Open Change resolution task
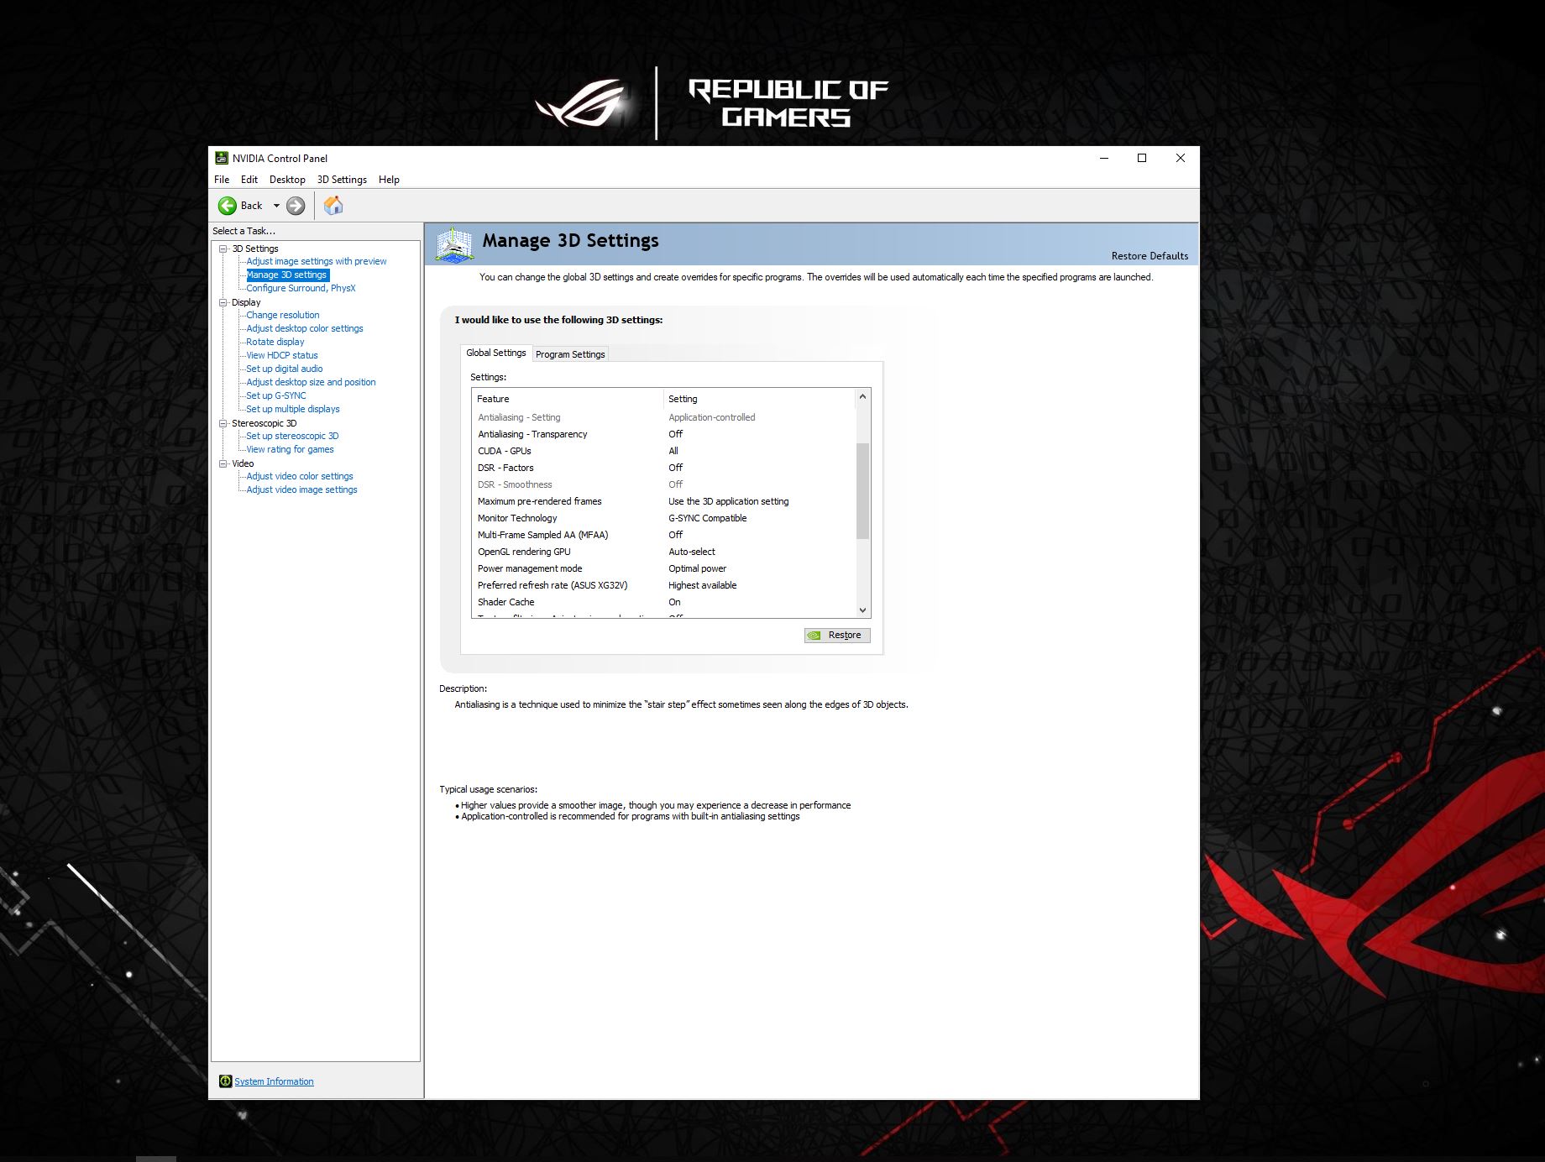The image size is (1545, 1162). pos(282,315)
